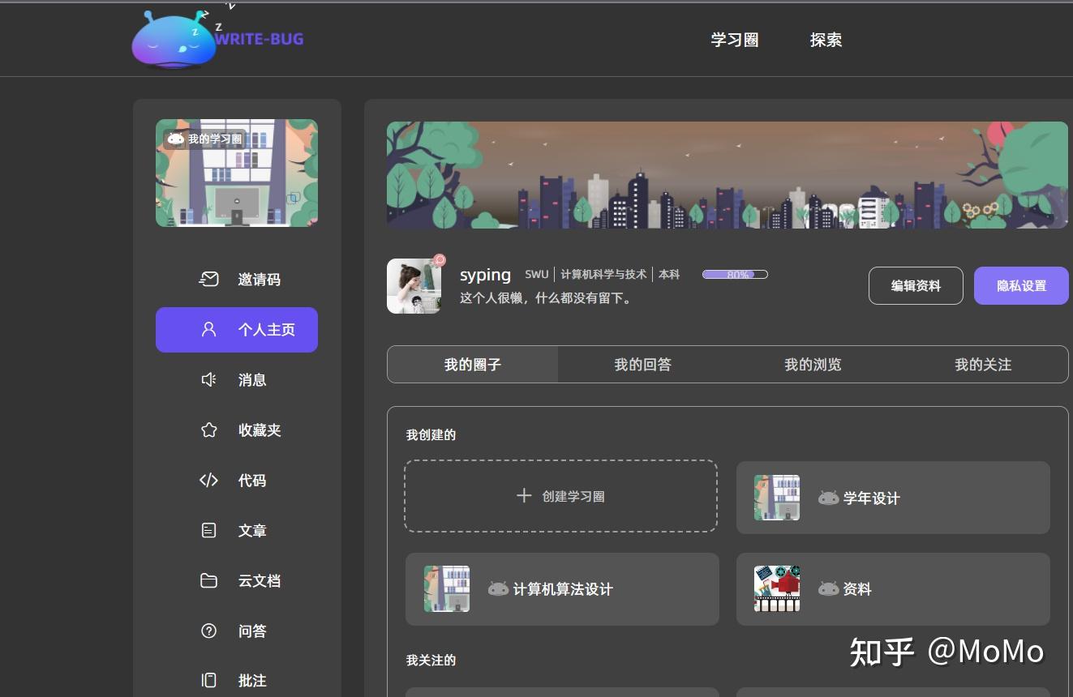Click the 邀请码 envelope icon
Image resolution: width=1073 pixels, height=697 pixels.
(209, 279)
